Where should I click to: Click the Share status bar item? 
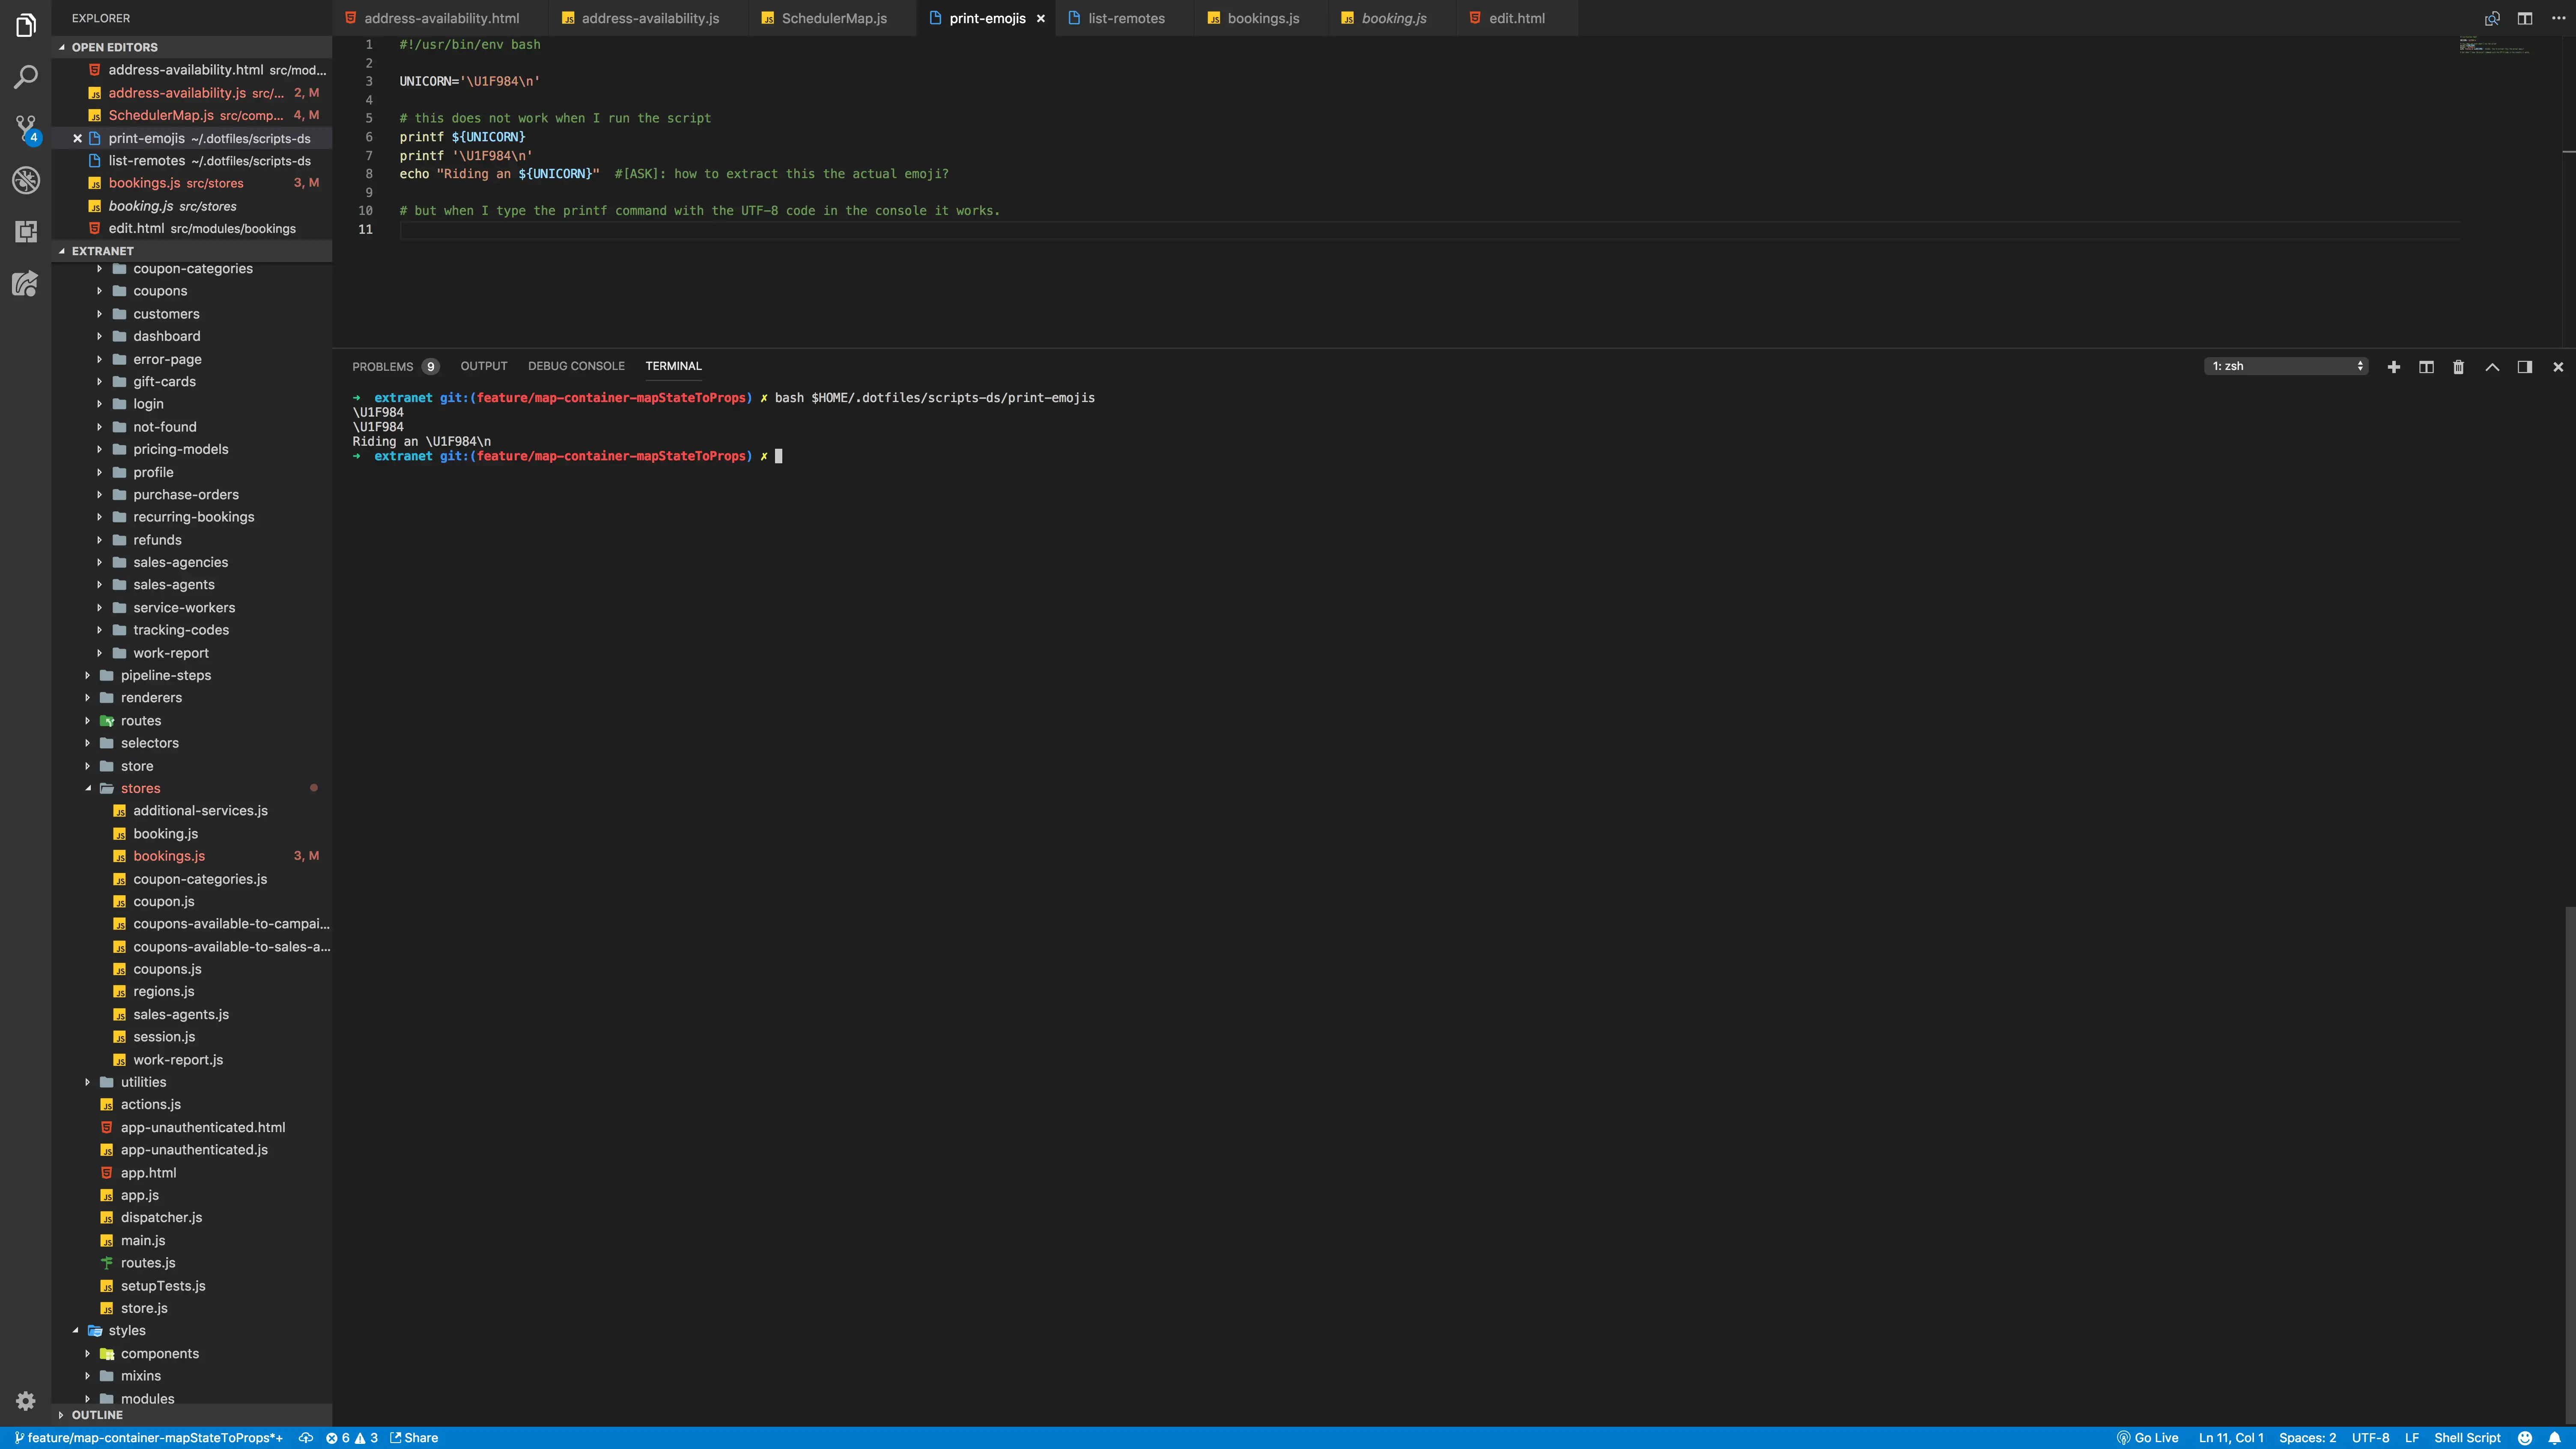pyautogui.click(x=414, y=1438)
